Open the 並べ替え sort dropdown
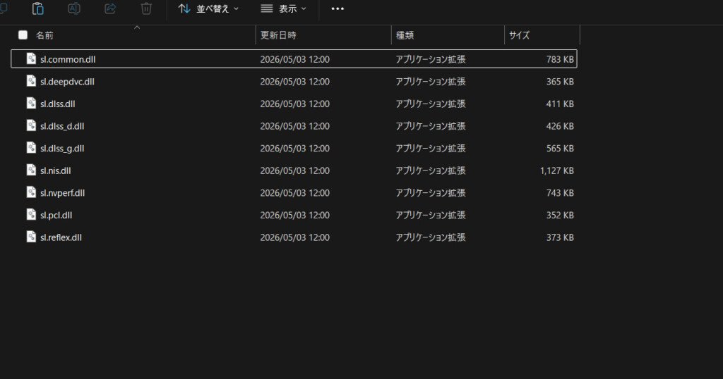The height and width of the screenshot is (379, 723). (208, 8)
